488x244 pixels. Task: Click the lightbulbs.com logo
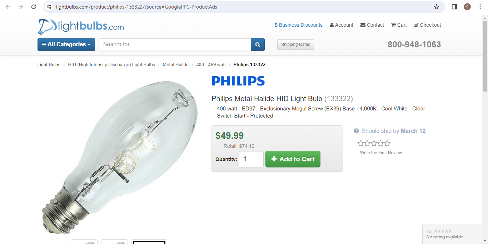(81, 26)
